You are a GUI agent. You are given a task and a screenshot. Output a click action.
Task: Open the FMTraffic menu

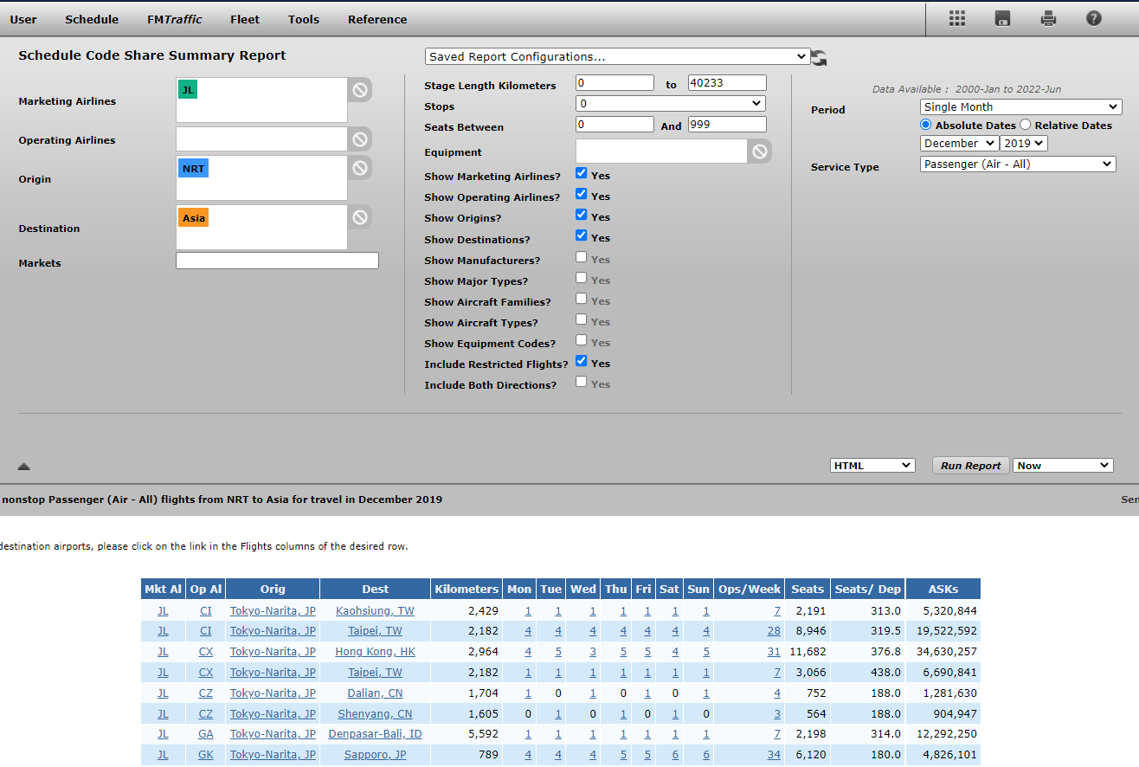[x=175, y=19]
